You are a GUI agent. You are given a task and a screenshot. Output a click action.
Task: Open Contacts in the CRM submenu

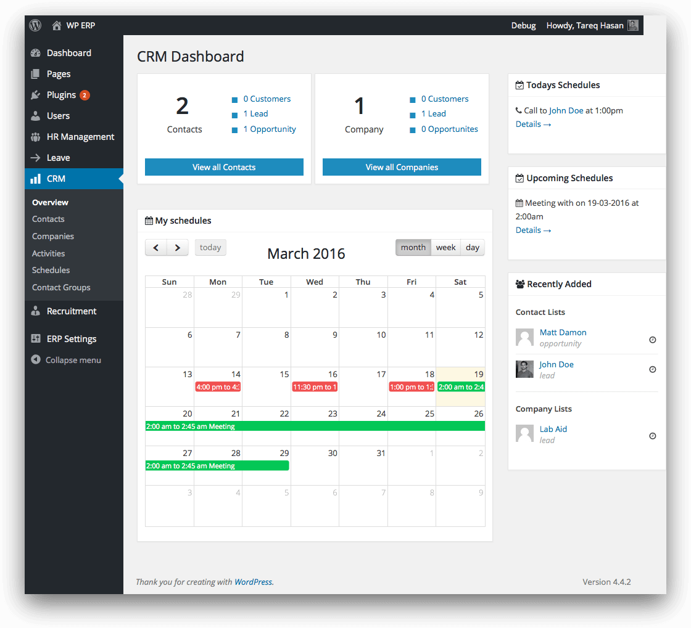[x=49, y=219]
